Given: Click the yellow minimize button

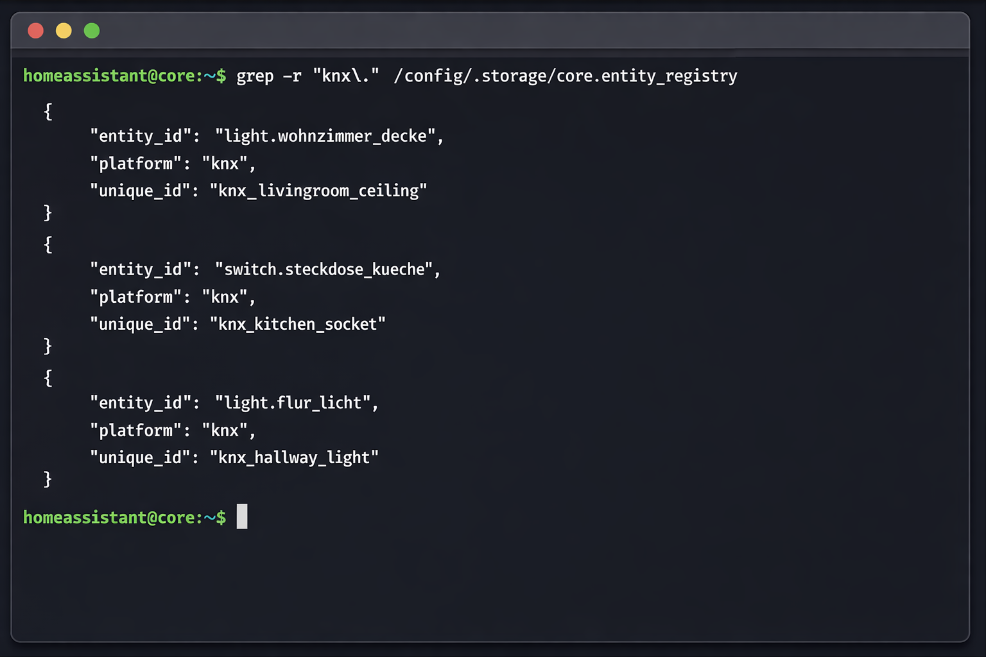Looking at the screenshot, I should coord(64,30).
